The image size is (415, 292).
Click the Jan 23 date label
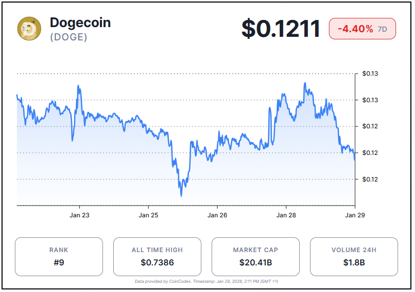[79, 215]
